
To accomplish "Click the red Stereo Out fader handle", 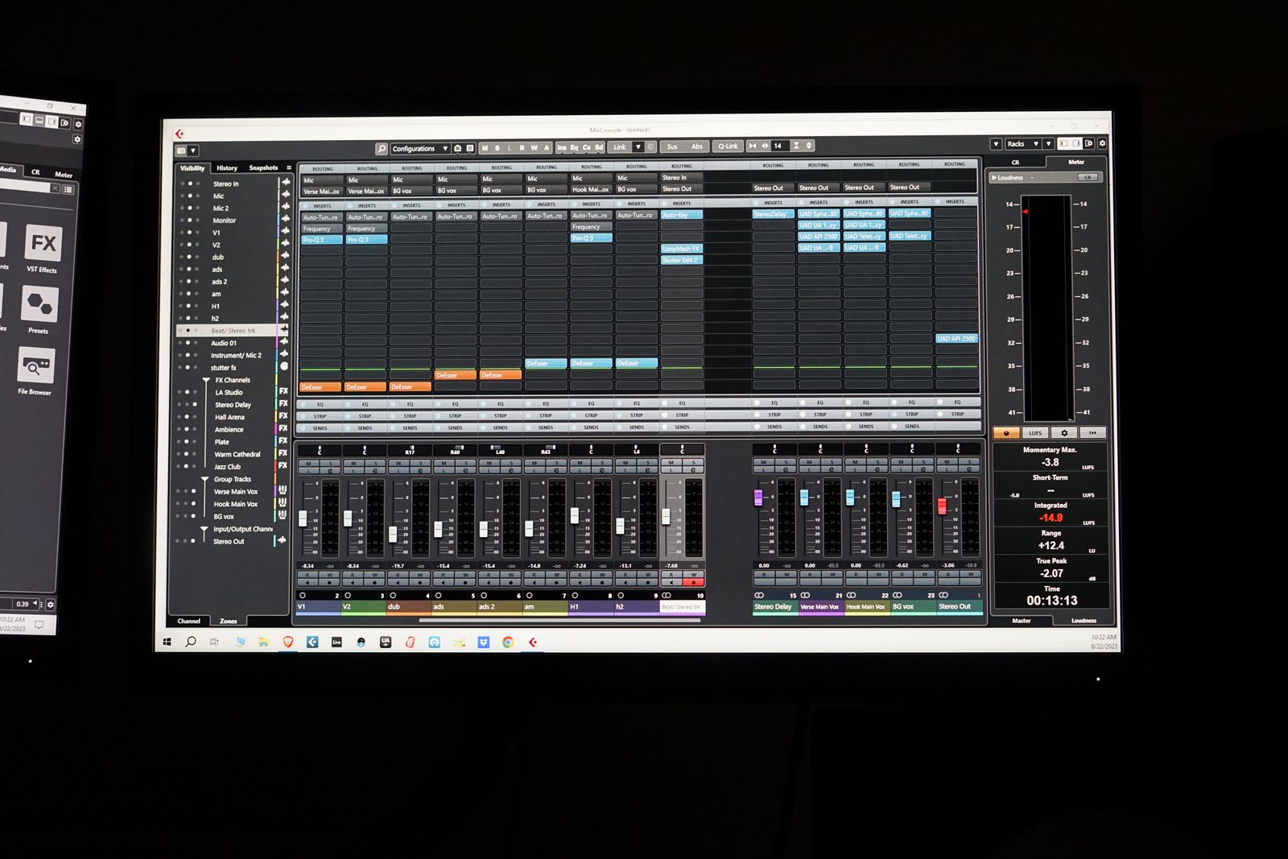I will [x=942, y=506].
